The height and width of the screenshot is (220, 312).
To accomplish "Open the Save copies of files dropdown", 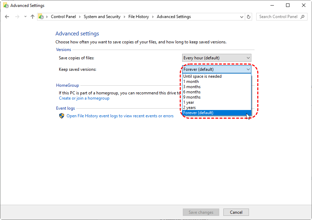I will [216, 58].
